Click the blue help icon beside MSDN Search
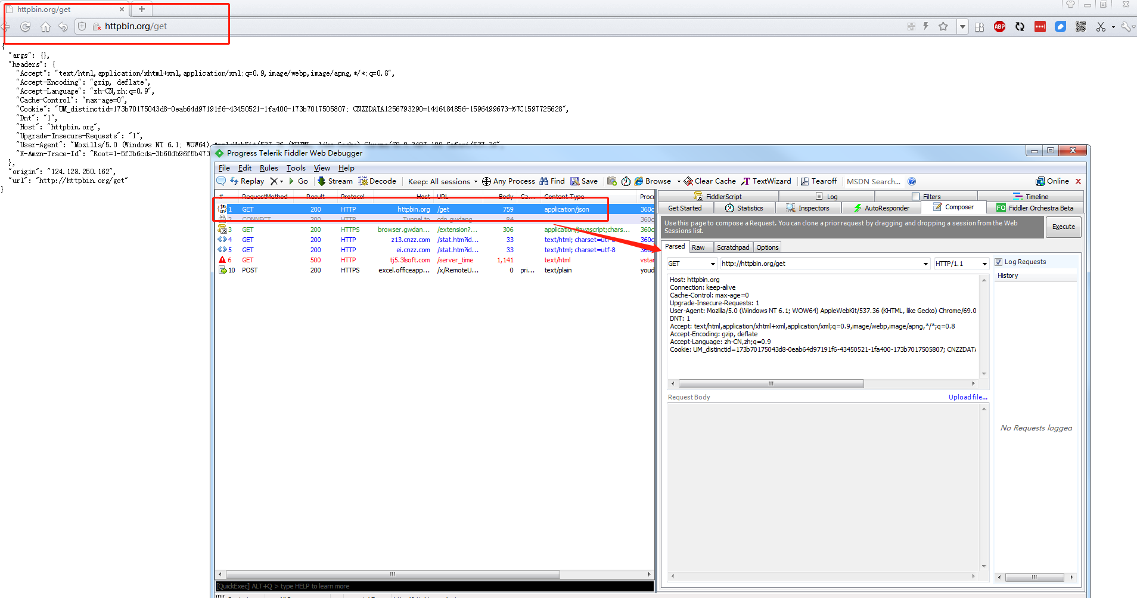This screenshot has height=598, width=1137. click(x=912, y=181)
